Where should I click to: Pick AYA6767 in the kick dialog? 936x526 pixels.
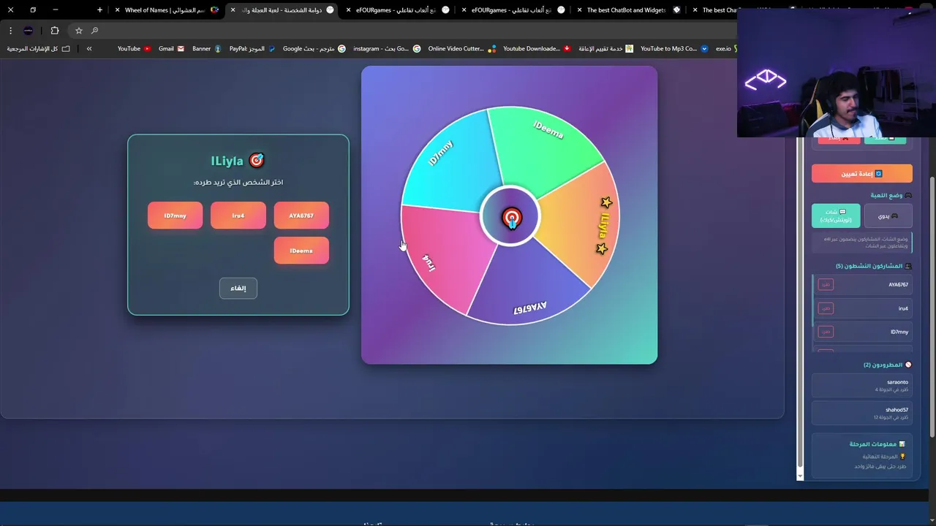coord(301,216)
